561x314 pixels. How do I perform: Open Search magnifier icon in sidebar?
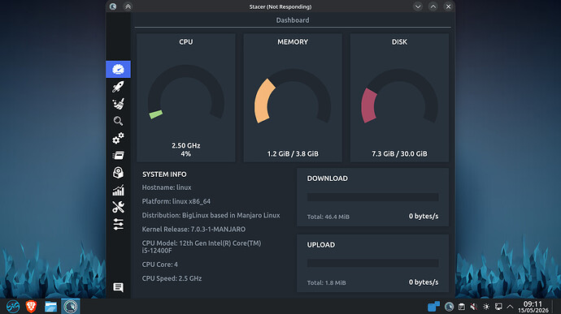pos(118,121)
